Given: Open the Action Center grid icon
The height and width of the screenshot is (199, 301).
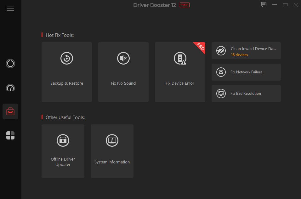Looking at the screenshot, I should 10,135.
